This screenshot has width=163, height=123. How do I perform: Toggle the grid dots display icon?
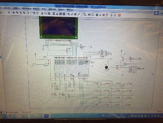click(x=4, y=12)
